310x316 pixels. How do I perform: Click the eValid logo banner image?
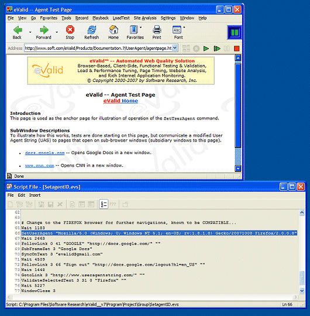click(48, 71)
